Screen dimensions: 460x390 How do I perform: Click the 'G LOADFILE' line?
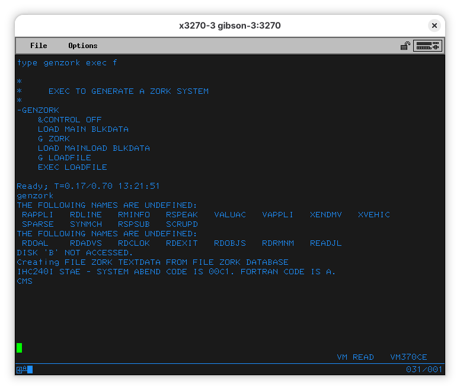65,158
